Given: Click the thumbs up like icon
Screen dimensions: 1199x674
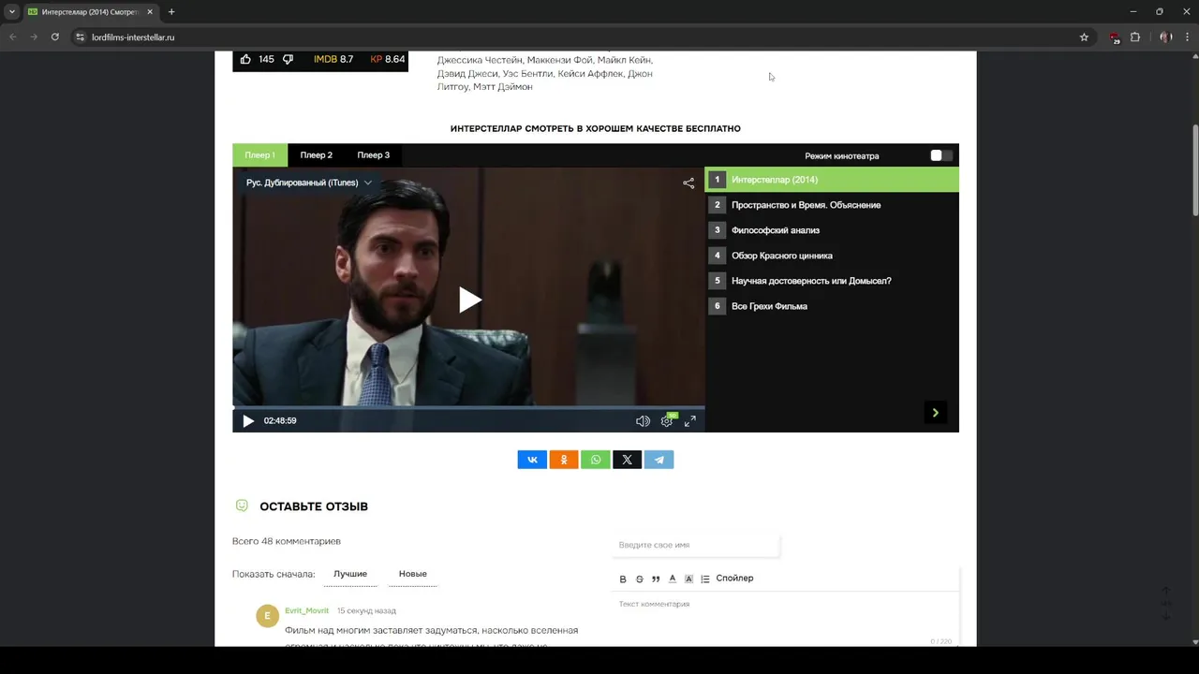Looking at the screenshot, I should tap(245, 59).
